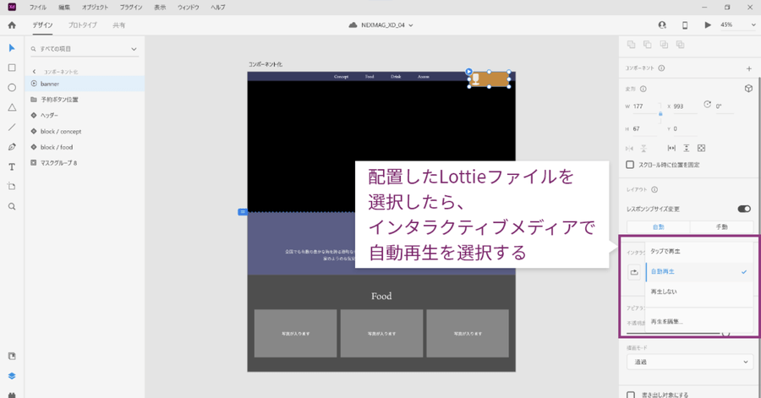
Task: Choose 再生しない from playback menu
Action: click(x=698, y=292)
